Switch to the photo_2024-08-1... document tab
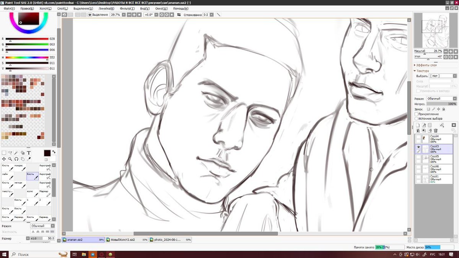 click(x=171, y=240)
